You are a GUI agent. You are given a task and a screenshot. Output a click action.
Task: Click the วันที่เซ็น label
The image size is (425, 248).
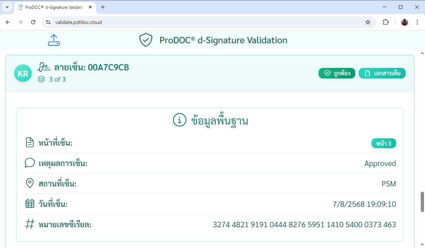coord(53,204)
